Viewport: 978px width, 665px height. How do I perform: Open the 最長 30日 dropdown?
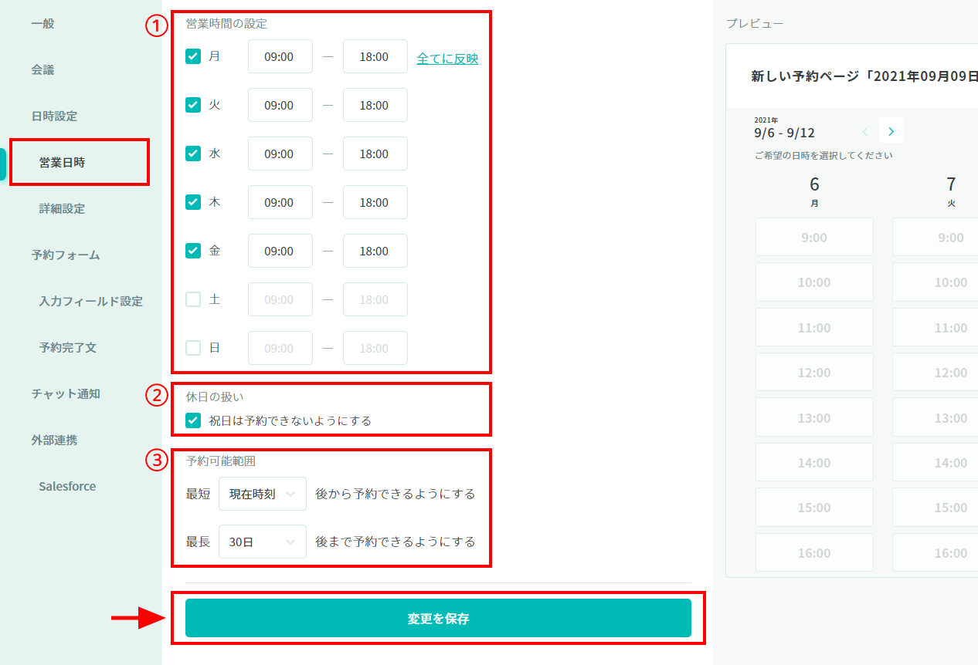click(262, 542)
